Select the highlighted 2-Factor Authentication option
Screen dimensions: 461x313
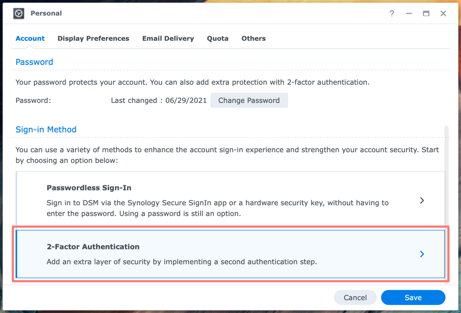click(x=210, y=254)
